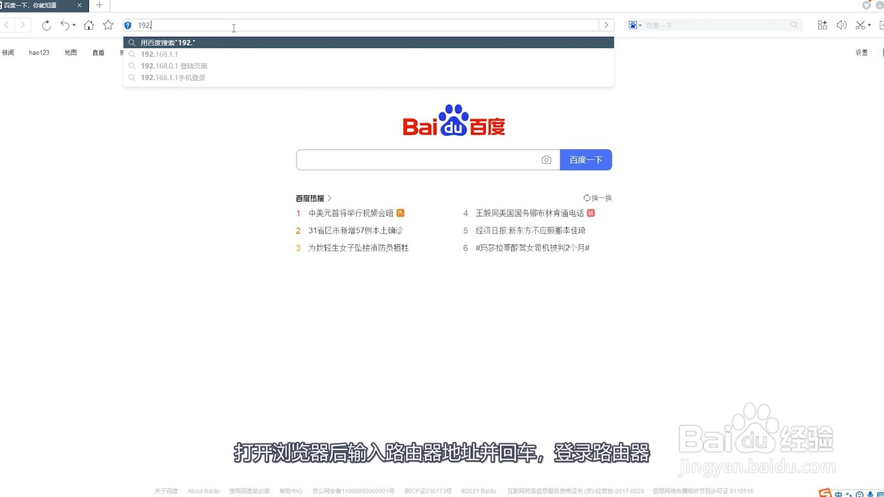This screenshot has width=884, height=497.
Task: Open hot item #玛莎拉蒂醉驾女司机被判2个月#
Action: point(533,248)
